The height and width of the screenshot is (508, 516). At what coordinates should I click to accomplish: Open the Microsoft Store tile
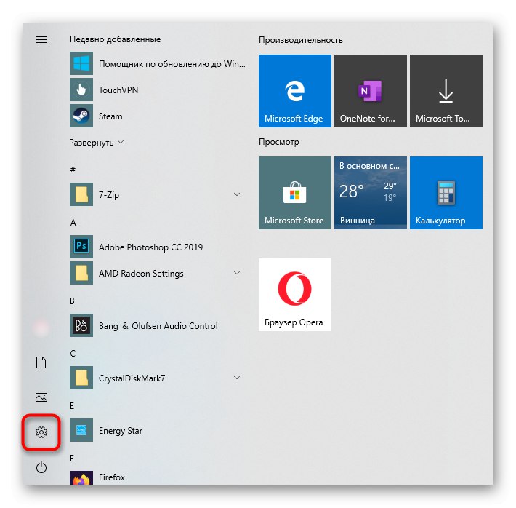(x=295, y=193)
